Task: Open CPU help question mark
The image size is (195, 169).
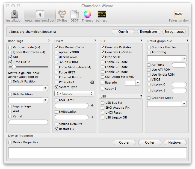Action: click(x=141, y=41)
